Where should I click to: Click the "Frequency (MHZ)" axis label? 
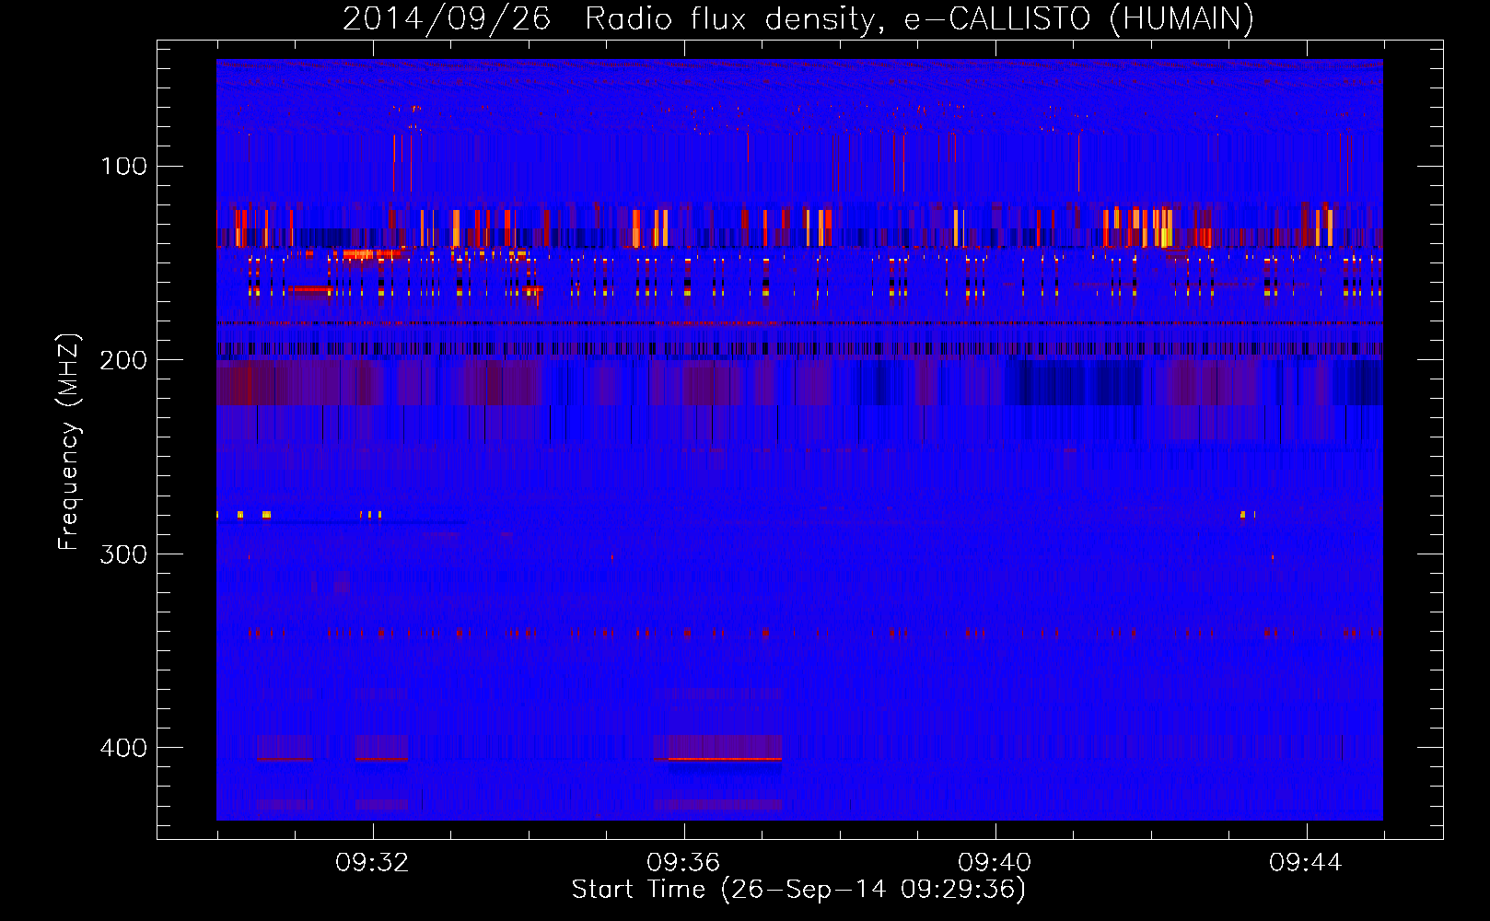point(68,442)
